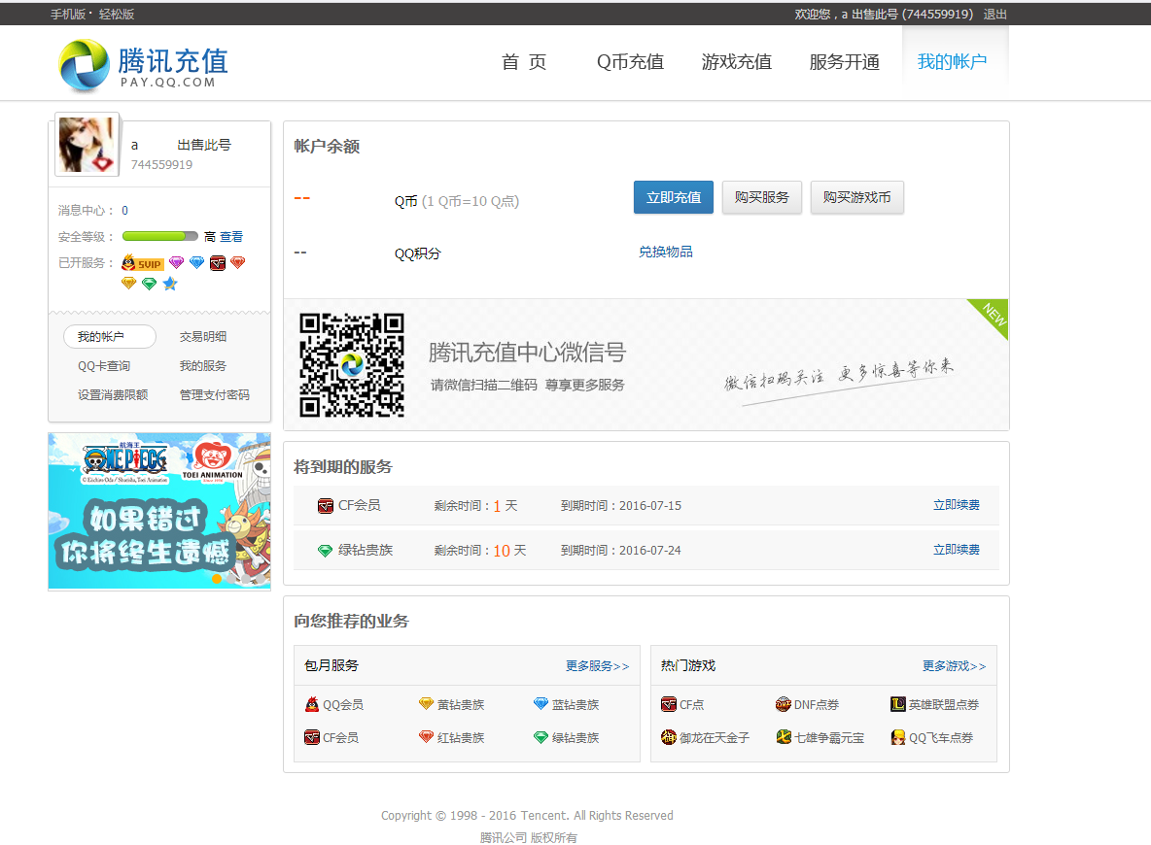Image resolution: width=1151 pixels, height=845 pixels.
Task: Click the 七雄争霸元宝 game icon
Action: (784, 737)
